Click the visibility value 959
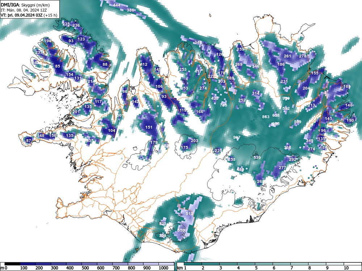Image resolution: width=362 pixels, height=271 pixels. [x=286, y=98]
